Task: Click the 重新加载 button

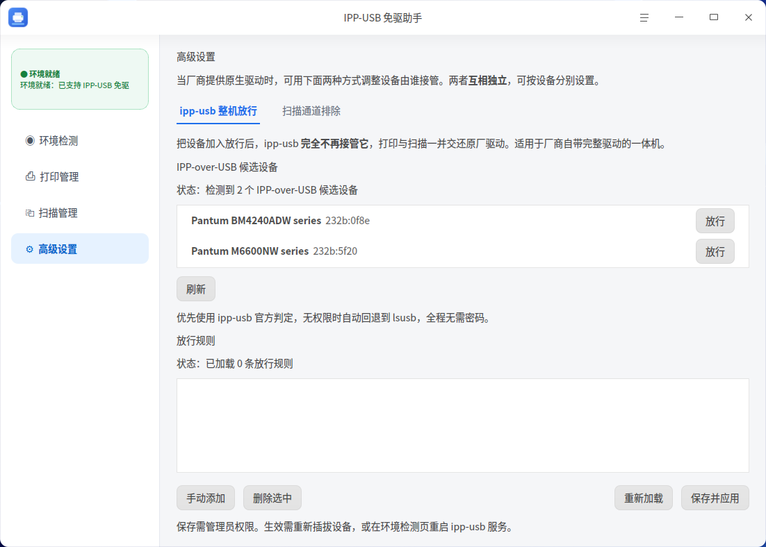Action: pos(644,498)
